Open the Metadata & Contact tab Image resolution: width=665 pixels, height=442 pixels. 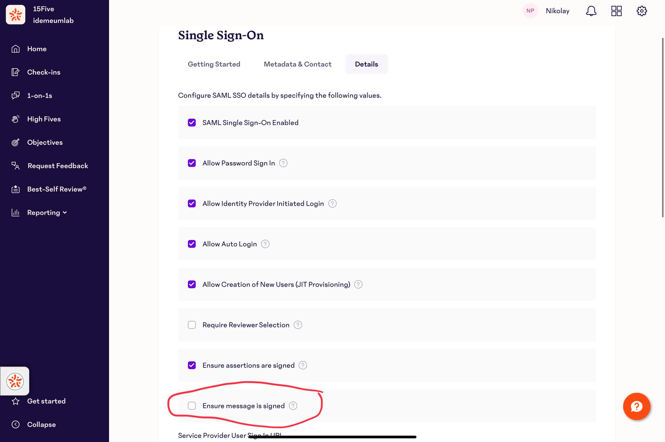point(298,64)
